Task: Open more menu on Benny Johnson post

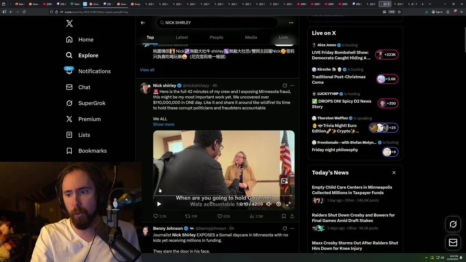Action: click(x=292, y=229)
